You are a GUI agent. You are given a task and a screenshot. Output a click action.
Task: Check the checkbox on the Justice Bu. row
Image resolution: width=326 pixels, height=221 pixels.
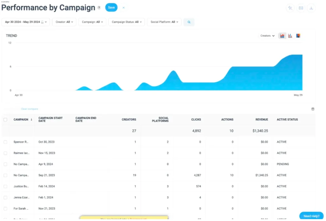pos(5,186)
